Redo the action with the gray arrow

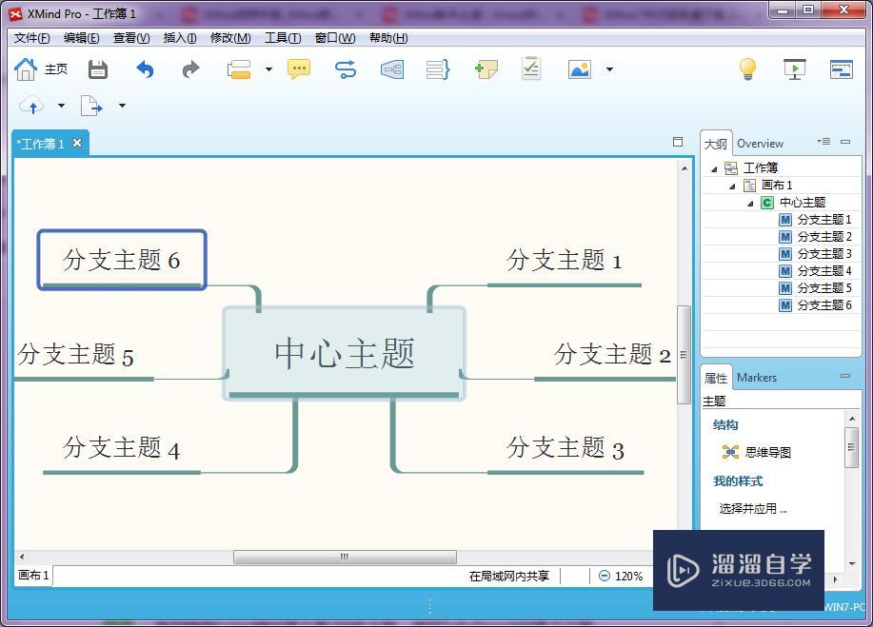tap(191, 69)
